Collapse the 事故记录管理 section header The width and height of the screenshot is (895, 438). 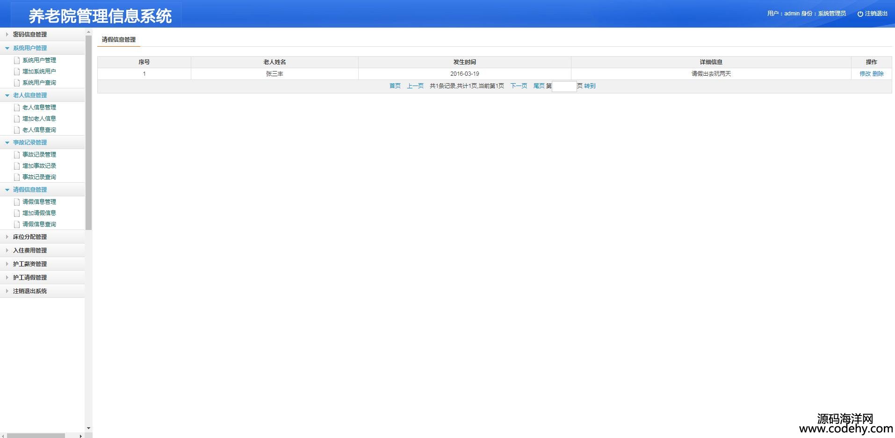point(42,143)
